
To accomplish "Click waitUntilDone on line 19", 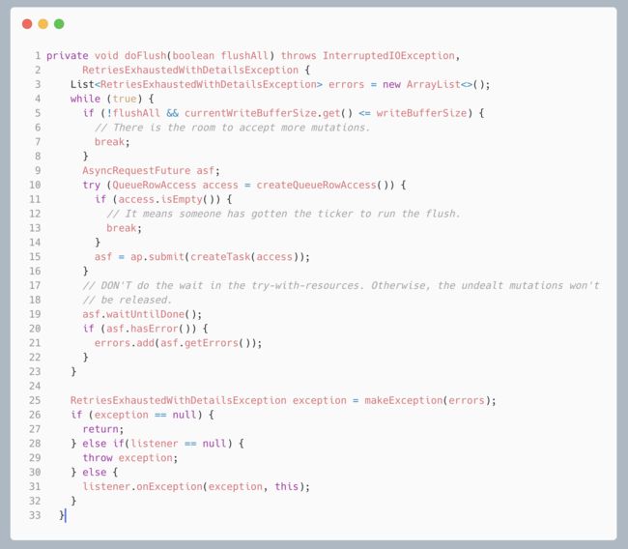I will [x=145, y=314].
